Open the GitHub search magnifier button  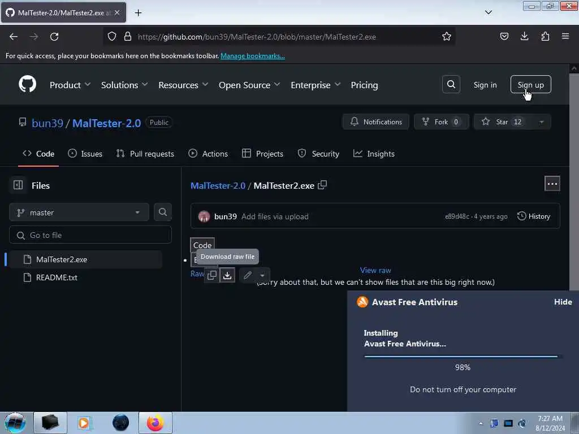pyautogui.click(x=451, y=85)
